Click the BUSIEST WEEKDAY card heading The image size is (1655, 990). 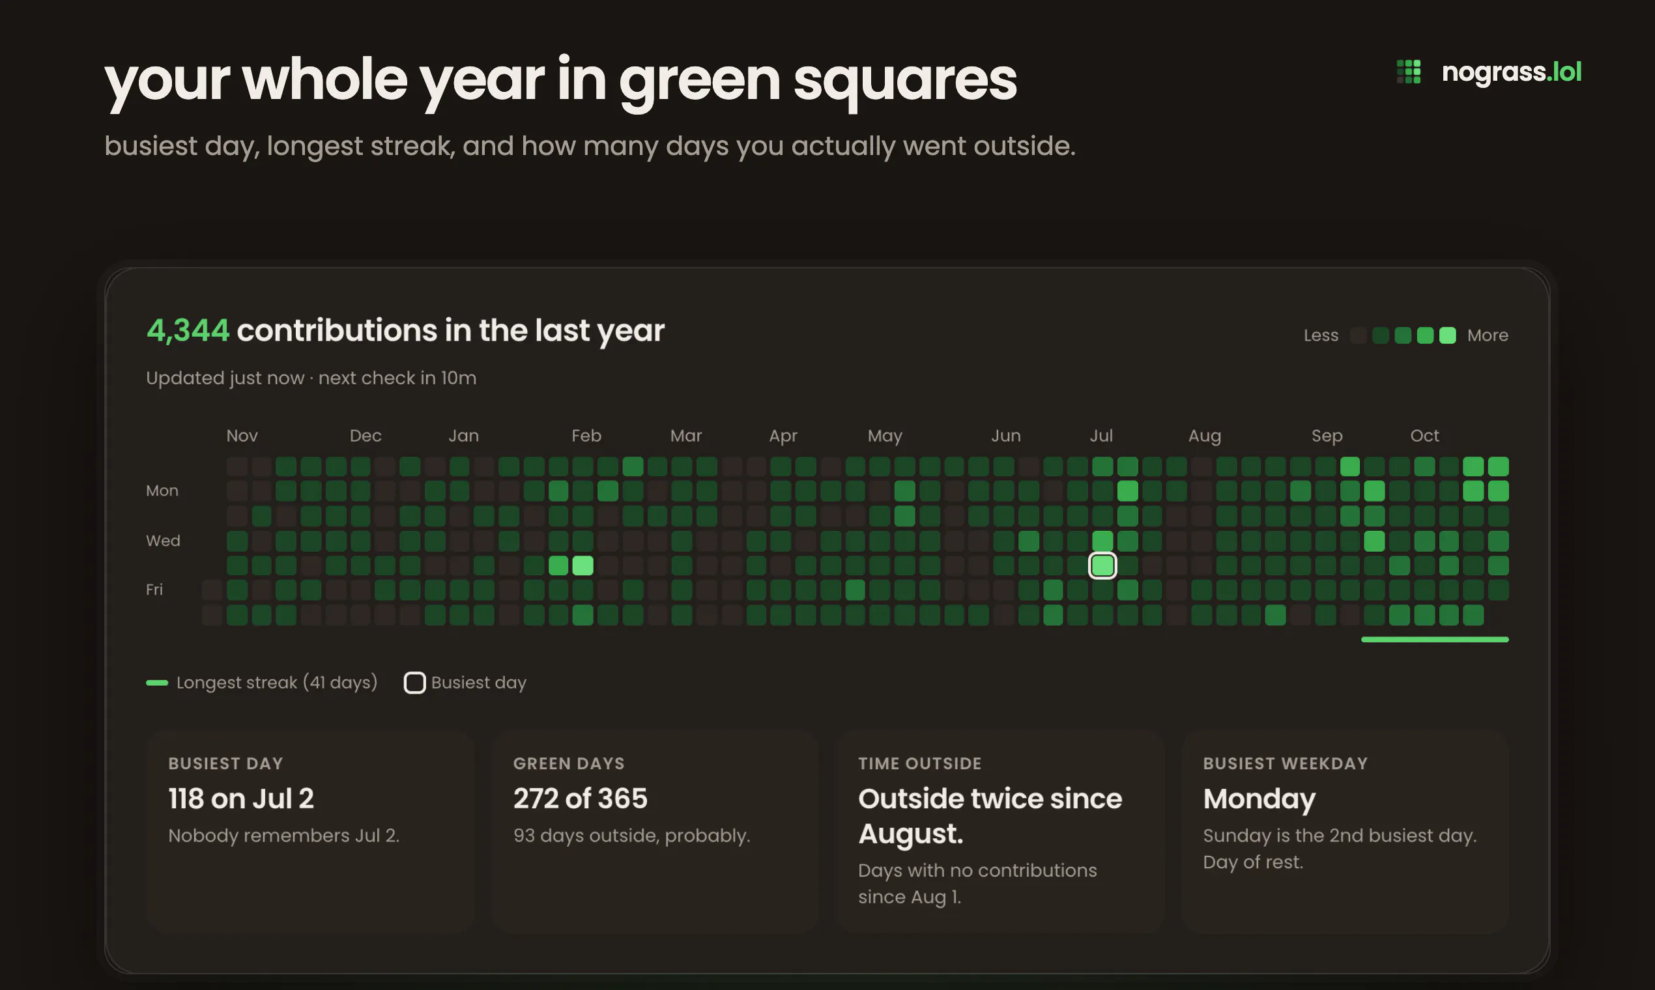click(x=1286, y=763)
